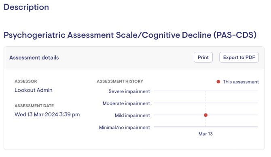Viewport: 271px width, 157px height.
Task: Click the ASSESSMENT HISTORY section label
Action: [120, 81]
